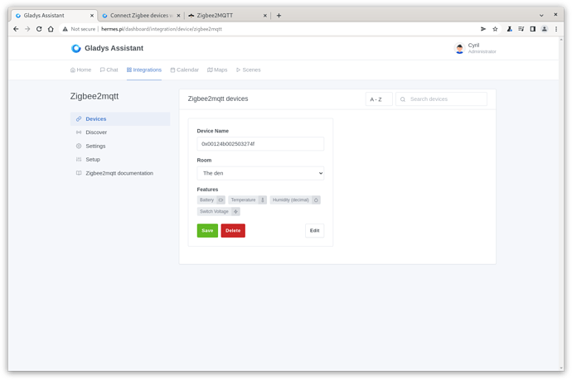Image resolution: width=572 pixels, height=380 pixels.
Task: Open the Calendar navigation tab
Action: (184, 70)
